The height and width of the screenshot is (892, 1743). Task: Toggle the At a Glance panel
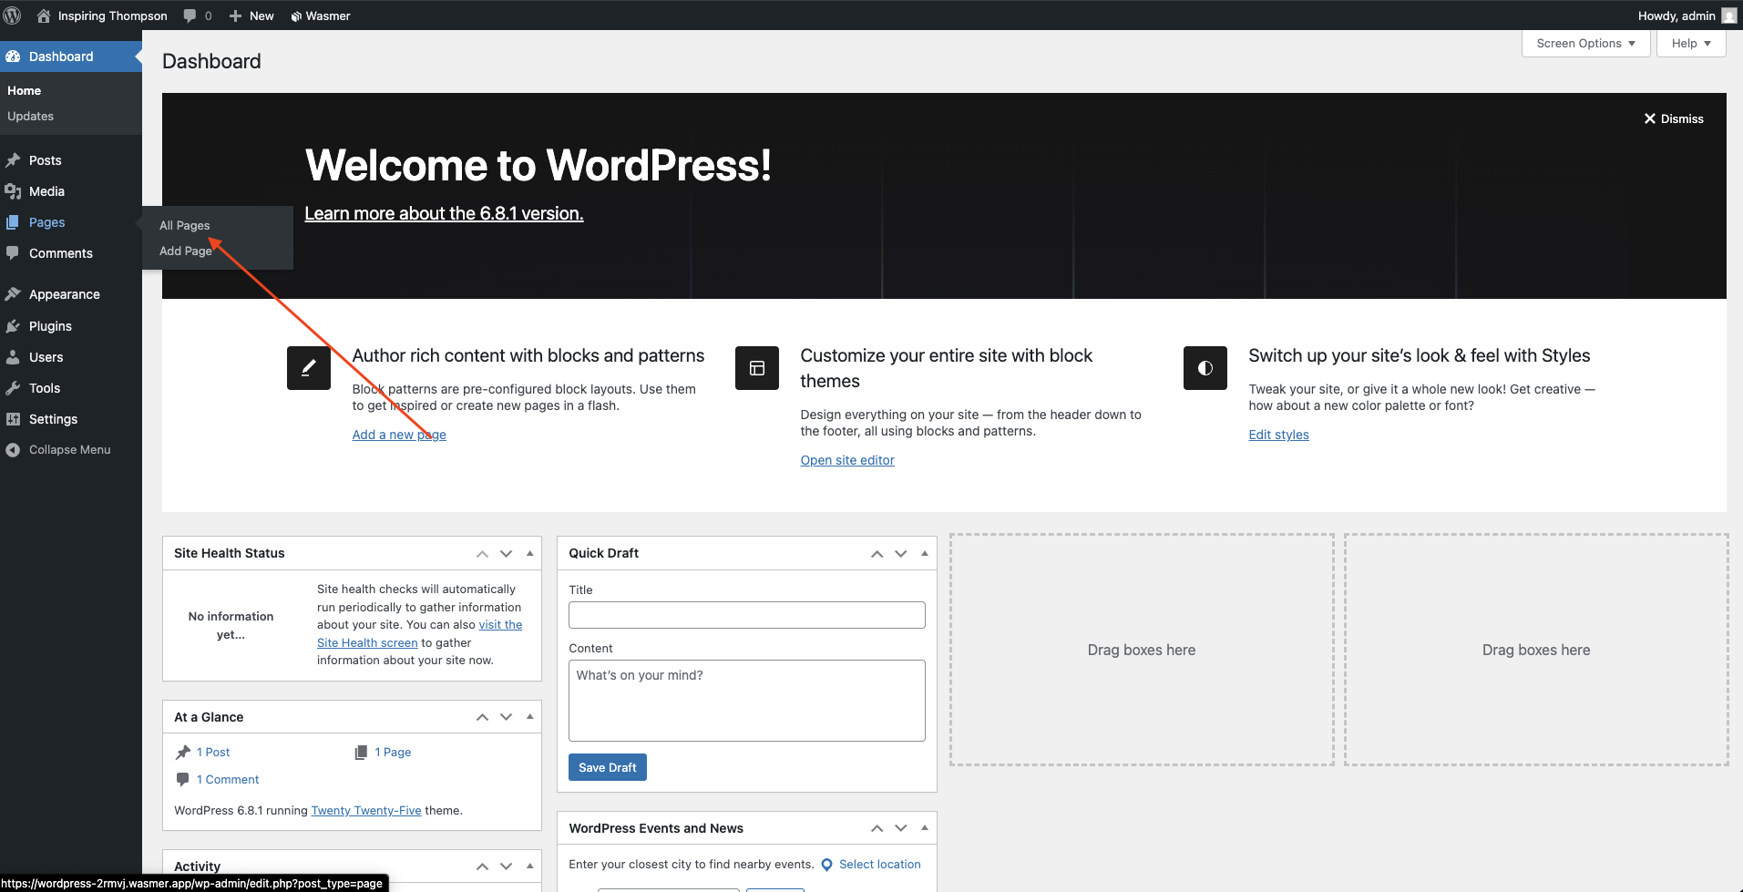coord(529,717)
